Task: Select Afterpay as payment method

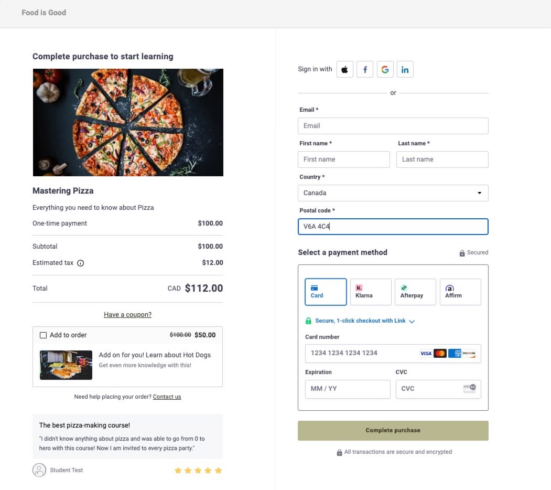Action: pyautogui.click(x=415, y=291)
